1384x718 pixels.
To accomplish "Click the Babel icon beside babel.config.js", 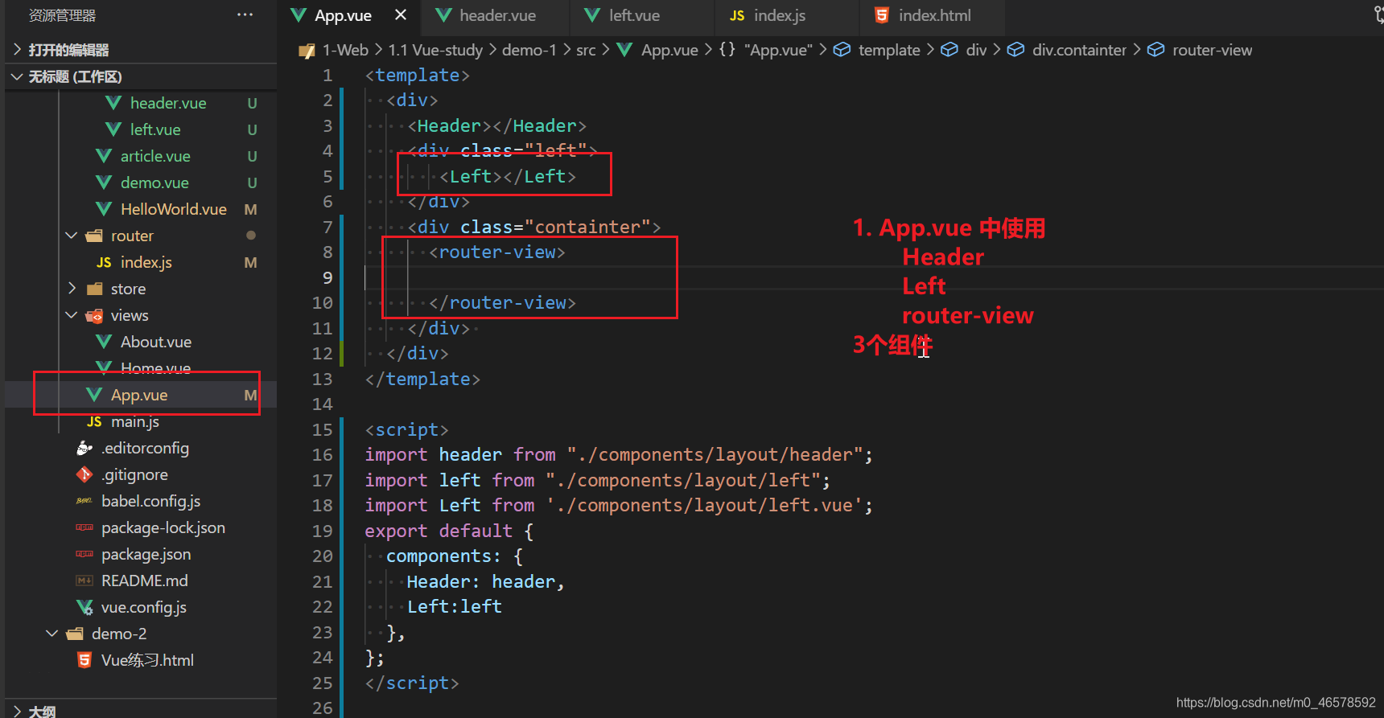I will point(84,501).
